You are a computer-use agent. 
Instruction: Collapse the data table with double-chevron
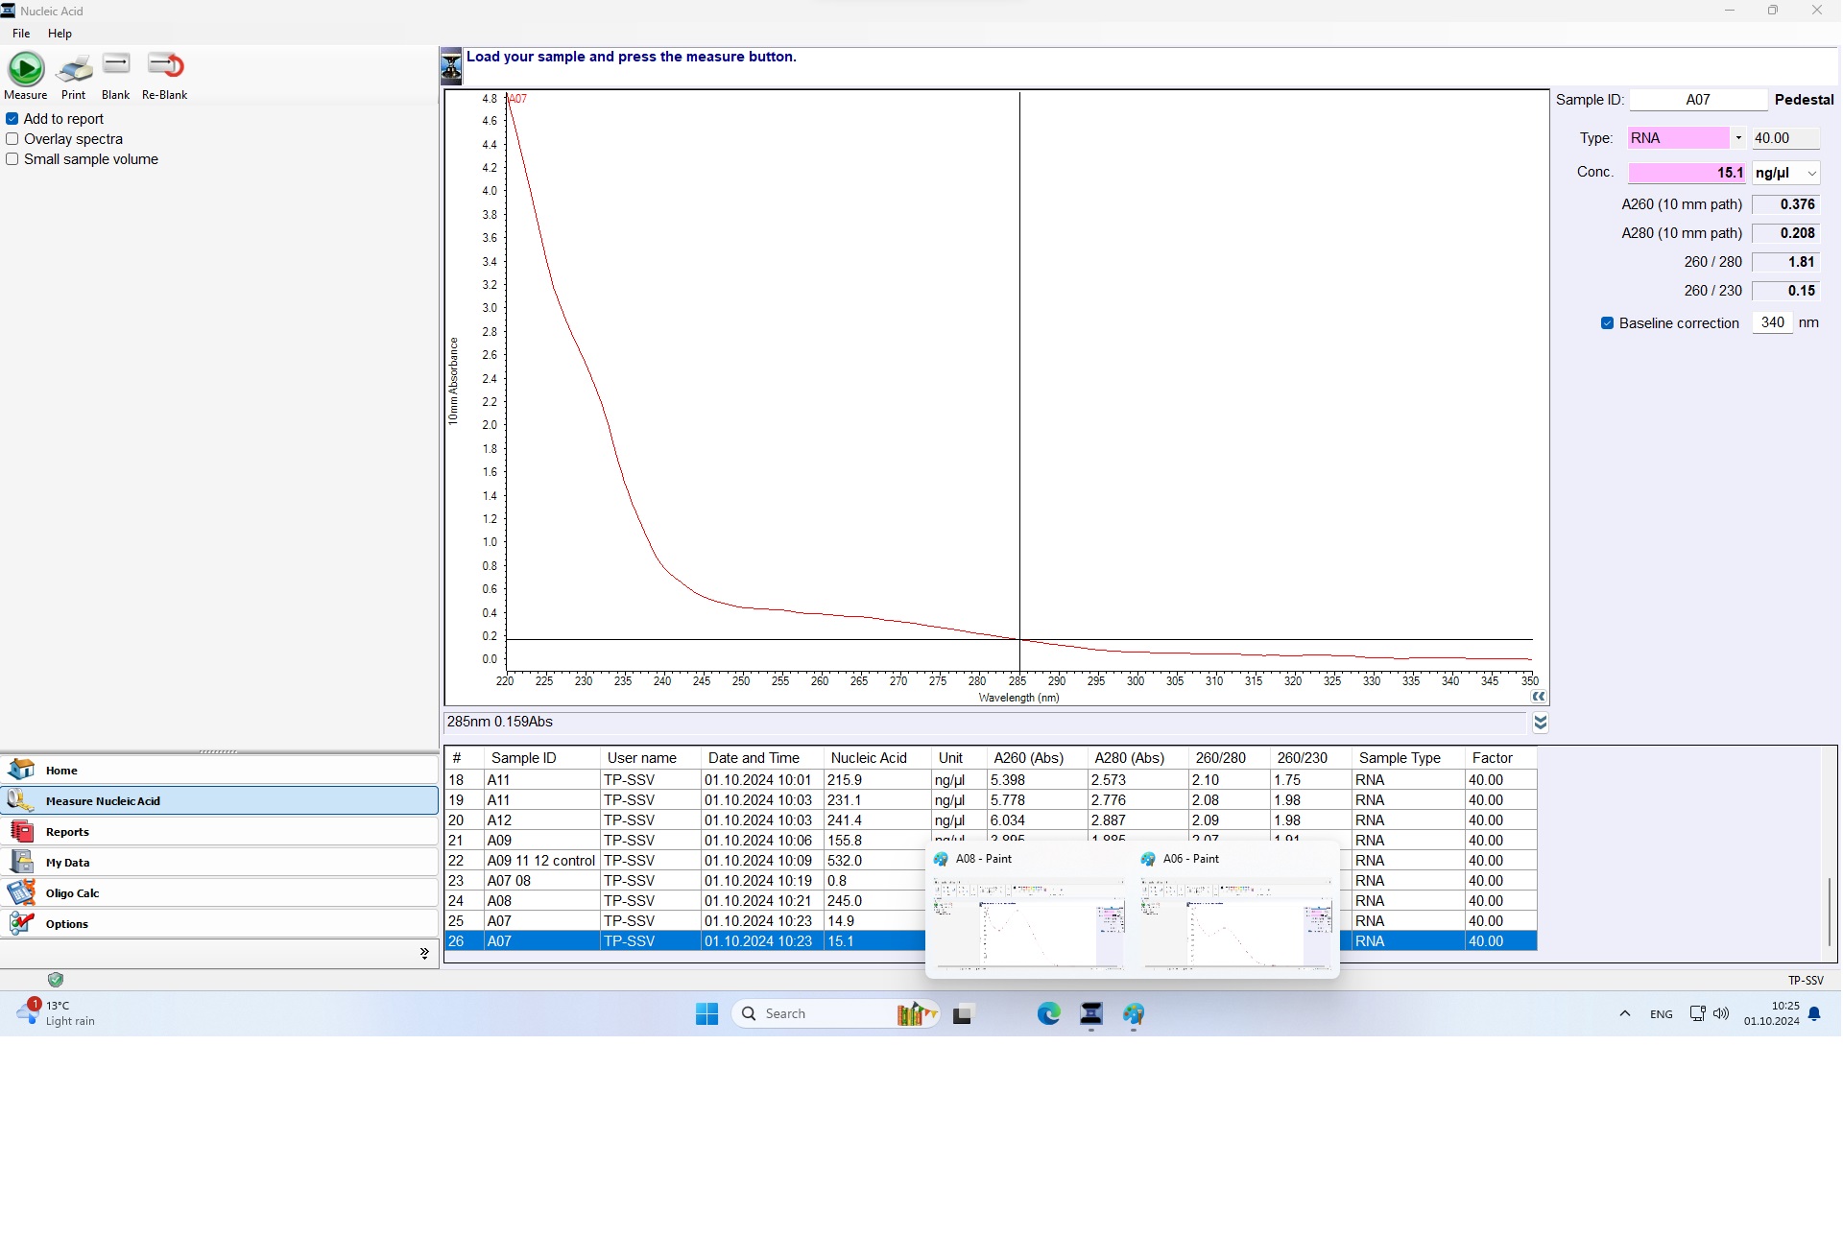(x=1540, y=723)
